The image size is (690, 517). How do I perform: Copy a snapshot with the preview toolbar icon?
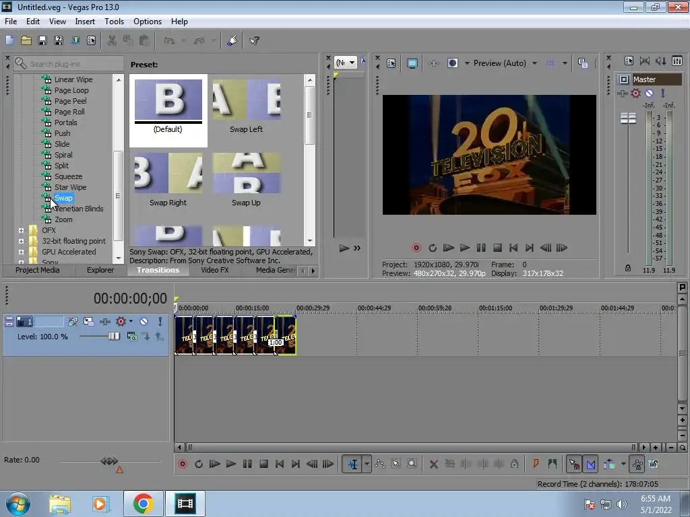point(583,63)
